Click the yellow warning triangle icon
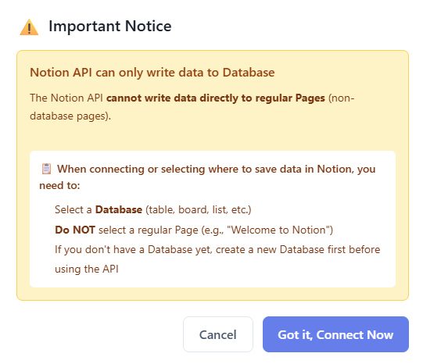This screenshot has width=423, height=364. point(29,27)
